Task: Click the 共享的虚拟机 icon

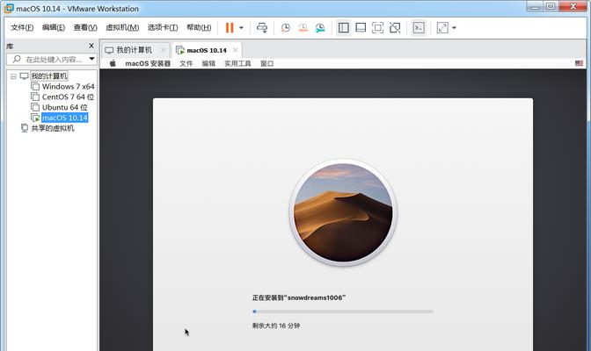Action: [25, 128]
